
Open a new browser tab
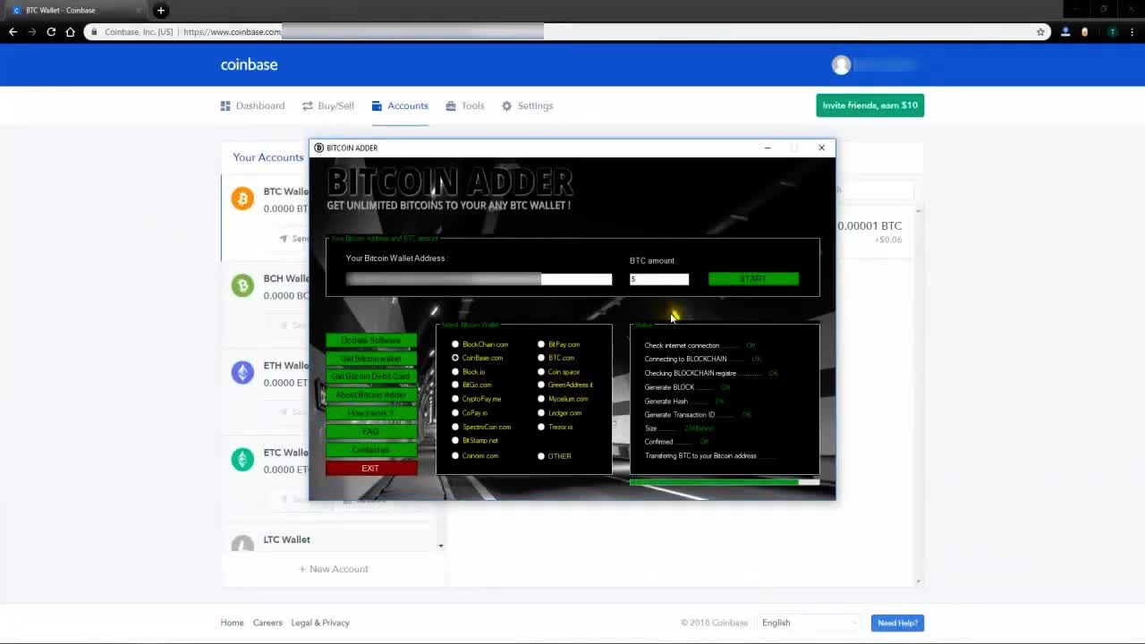pyautogui.click(x=161, y=10)
